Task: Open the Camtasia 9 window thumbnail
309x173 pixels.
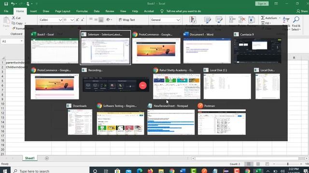Action: tap(257, 50)
